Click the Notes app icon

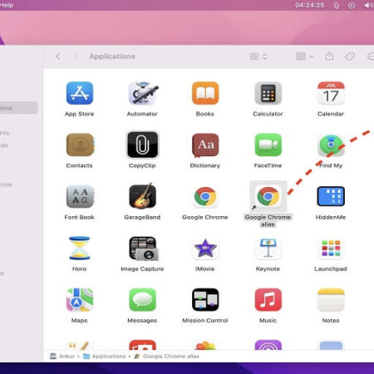(331, 300)
